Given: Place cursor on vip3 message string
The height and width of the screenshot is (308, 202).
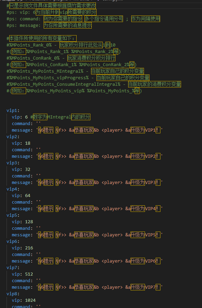Looking at the screenshot, I should tap(100, 183).
